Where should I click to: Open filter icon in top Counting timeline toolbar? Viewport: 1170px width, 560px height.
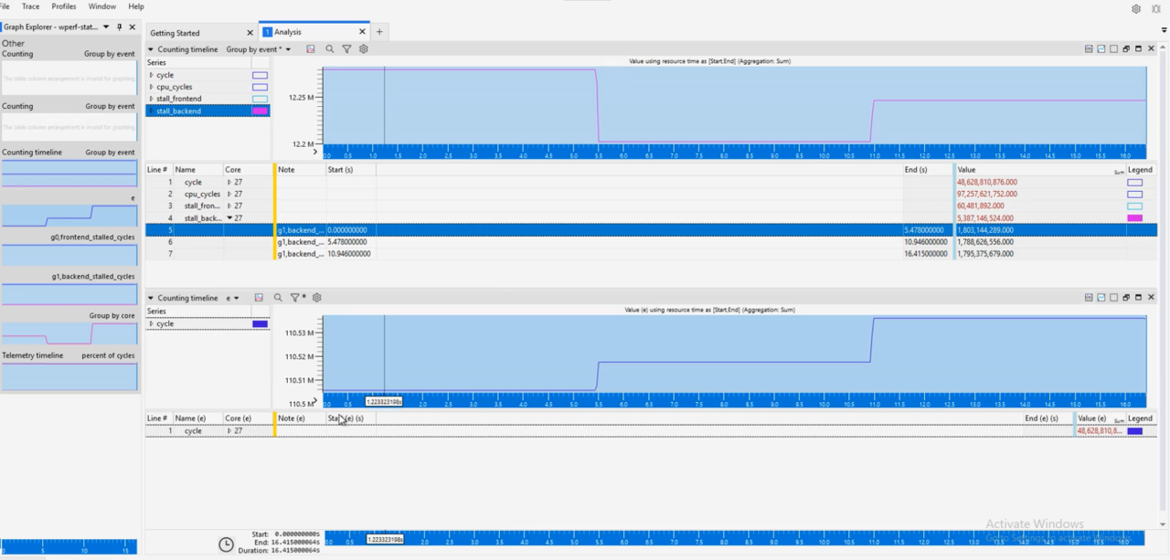(x=346, y=49)
